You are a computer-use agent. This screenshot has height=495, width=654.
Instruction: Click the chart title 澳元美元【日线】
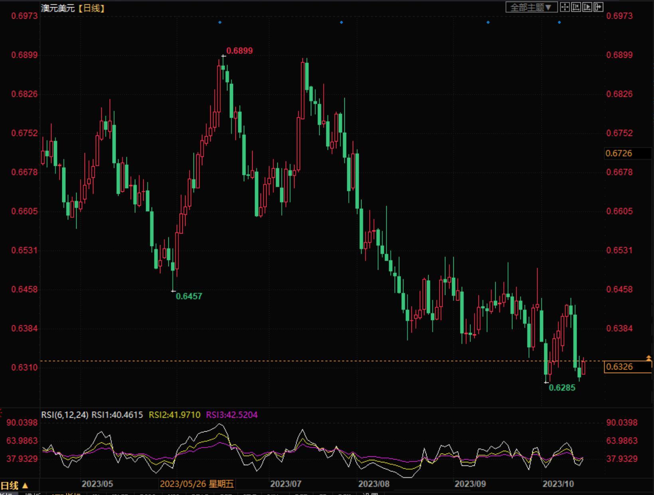(73, 8)
